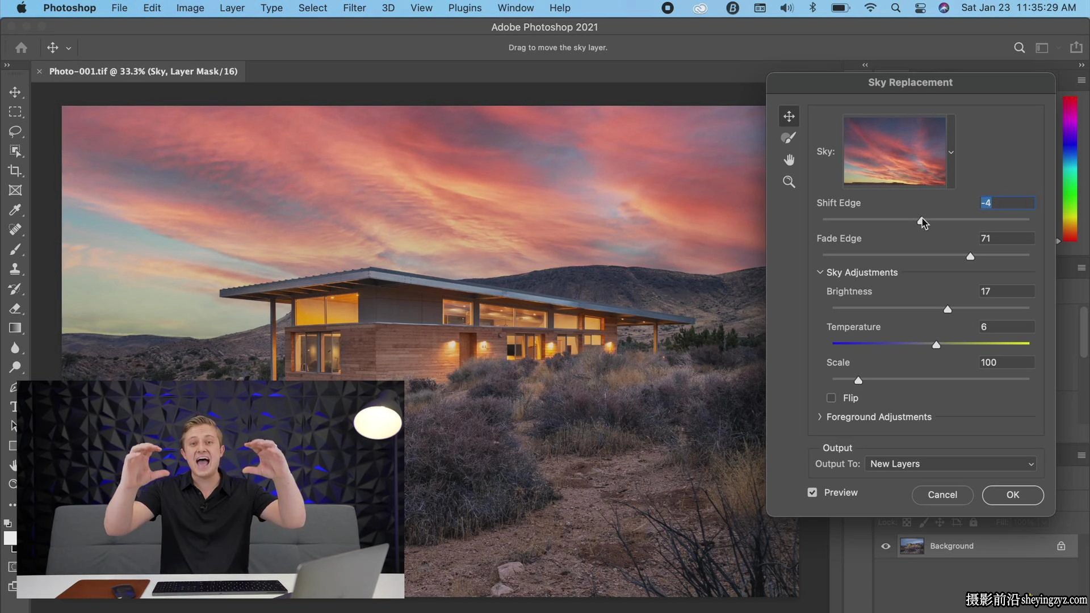Click the Background layer lock icon
1090x613 pixels.
tap(1061, 546)
